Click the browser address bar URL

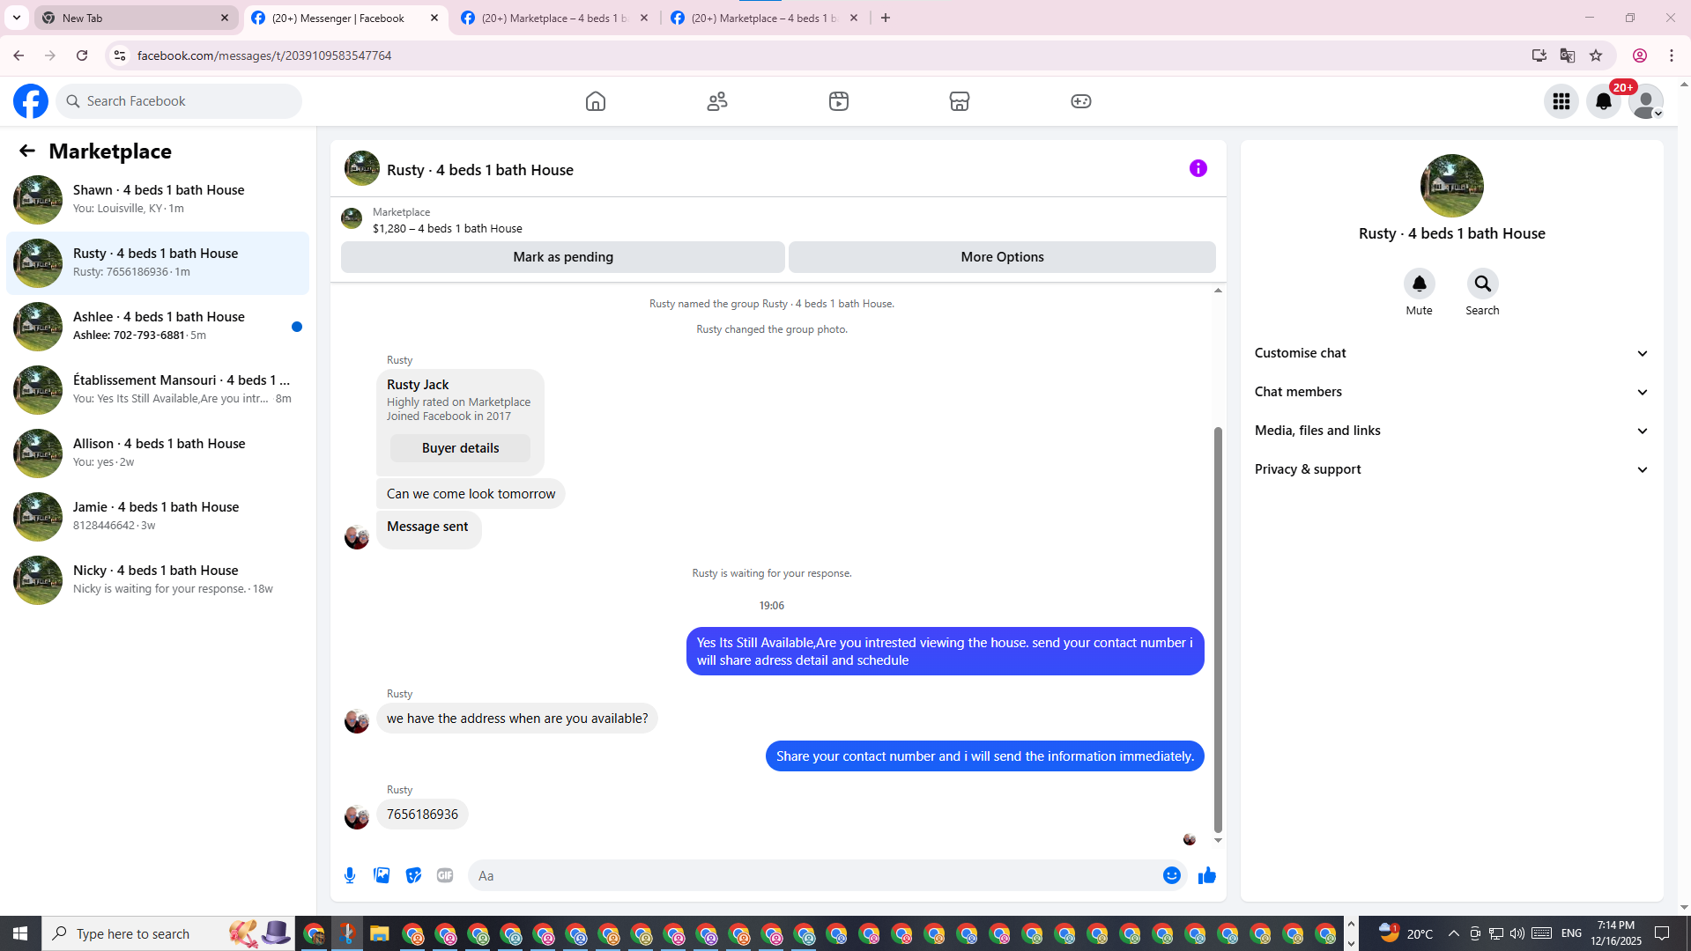[264, 55]
